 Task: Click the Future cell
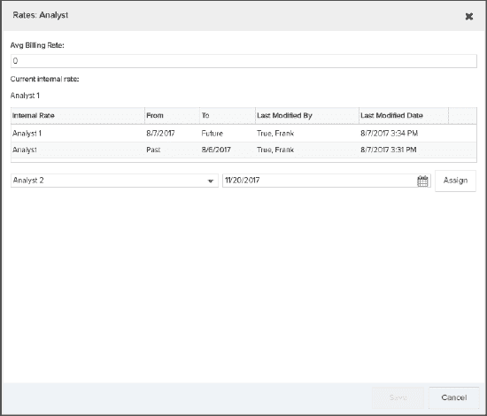213,134
